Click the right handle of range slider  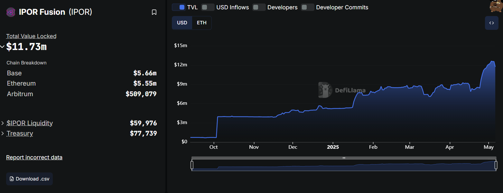pyautogui.click(x=496, y=165)
